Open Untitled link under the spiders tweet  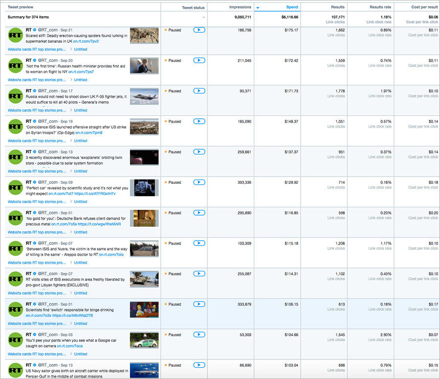pos(81,49)
